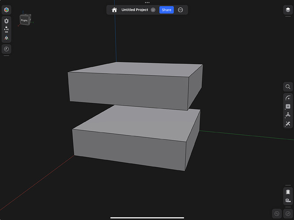Image resolution: width=294 pixels, height=220 pixels.
Task: Open the search magnifier tool
Action: point(288,87)
